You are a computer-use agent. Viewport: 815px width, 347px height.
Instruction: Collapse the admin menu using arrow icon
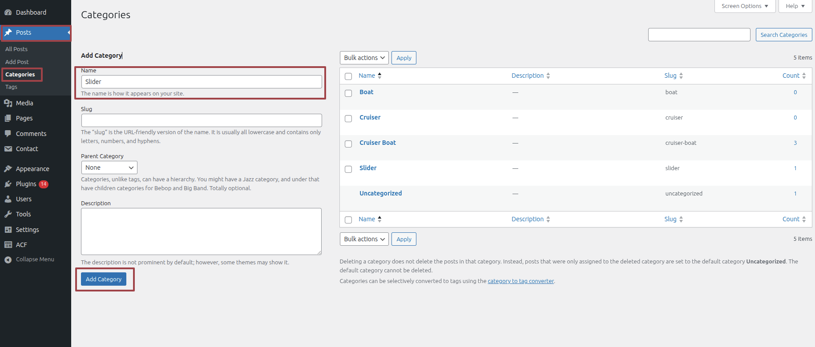8,259
